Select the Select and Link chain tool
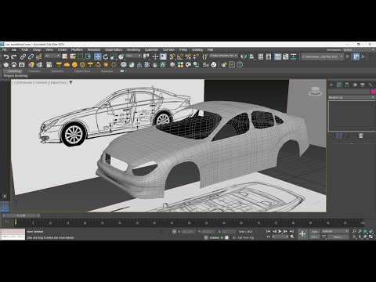 coord(23,56)
